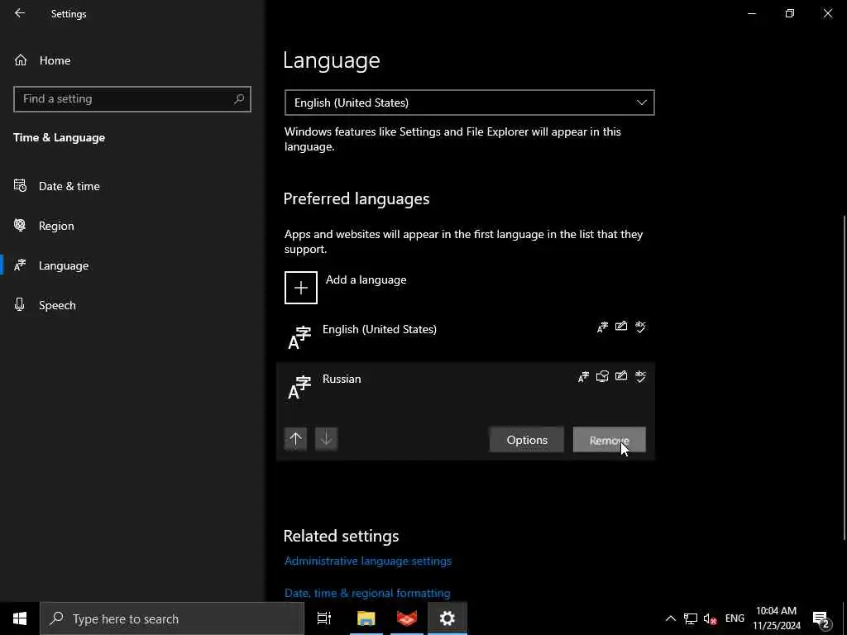
Task: Click the language icon beside English (United States)
Action: pos(299,338)
